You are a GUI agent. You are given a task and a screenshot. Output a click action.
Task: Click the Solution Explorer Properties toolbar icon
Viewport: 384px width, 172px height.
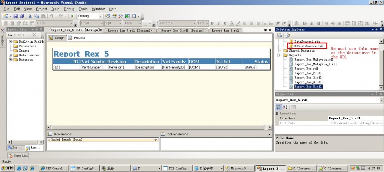coord(279,36)
